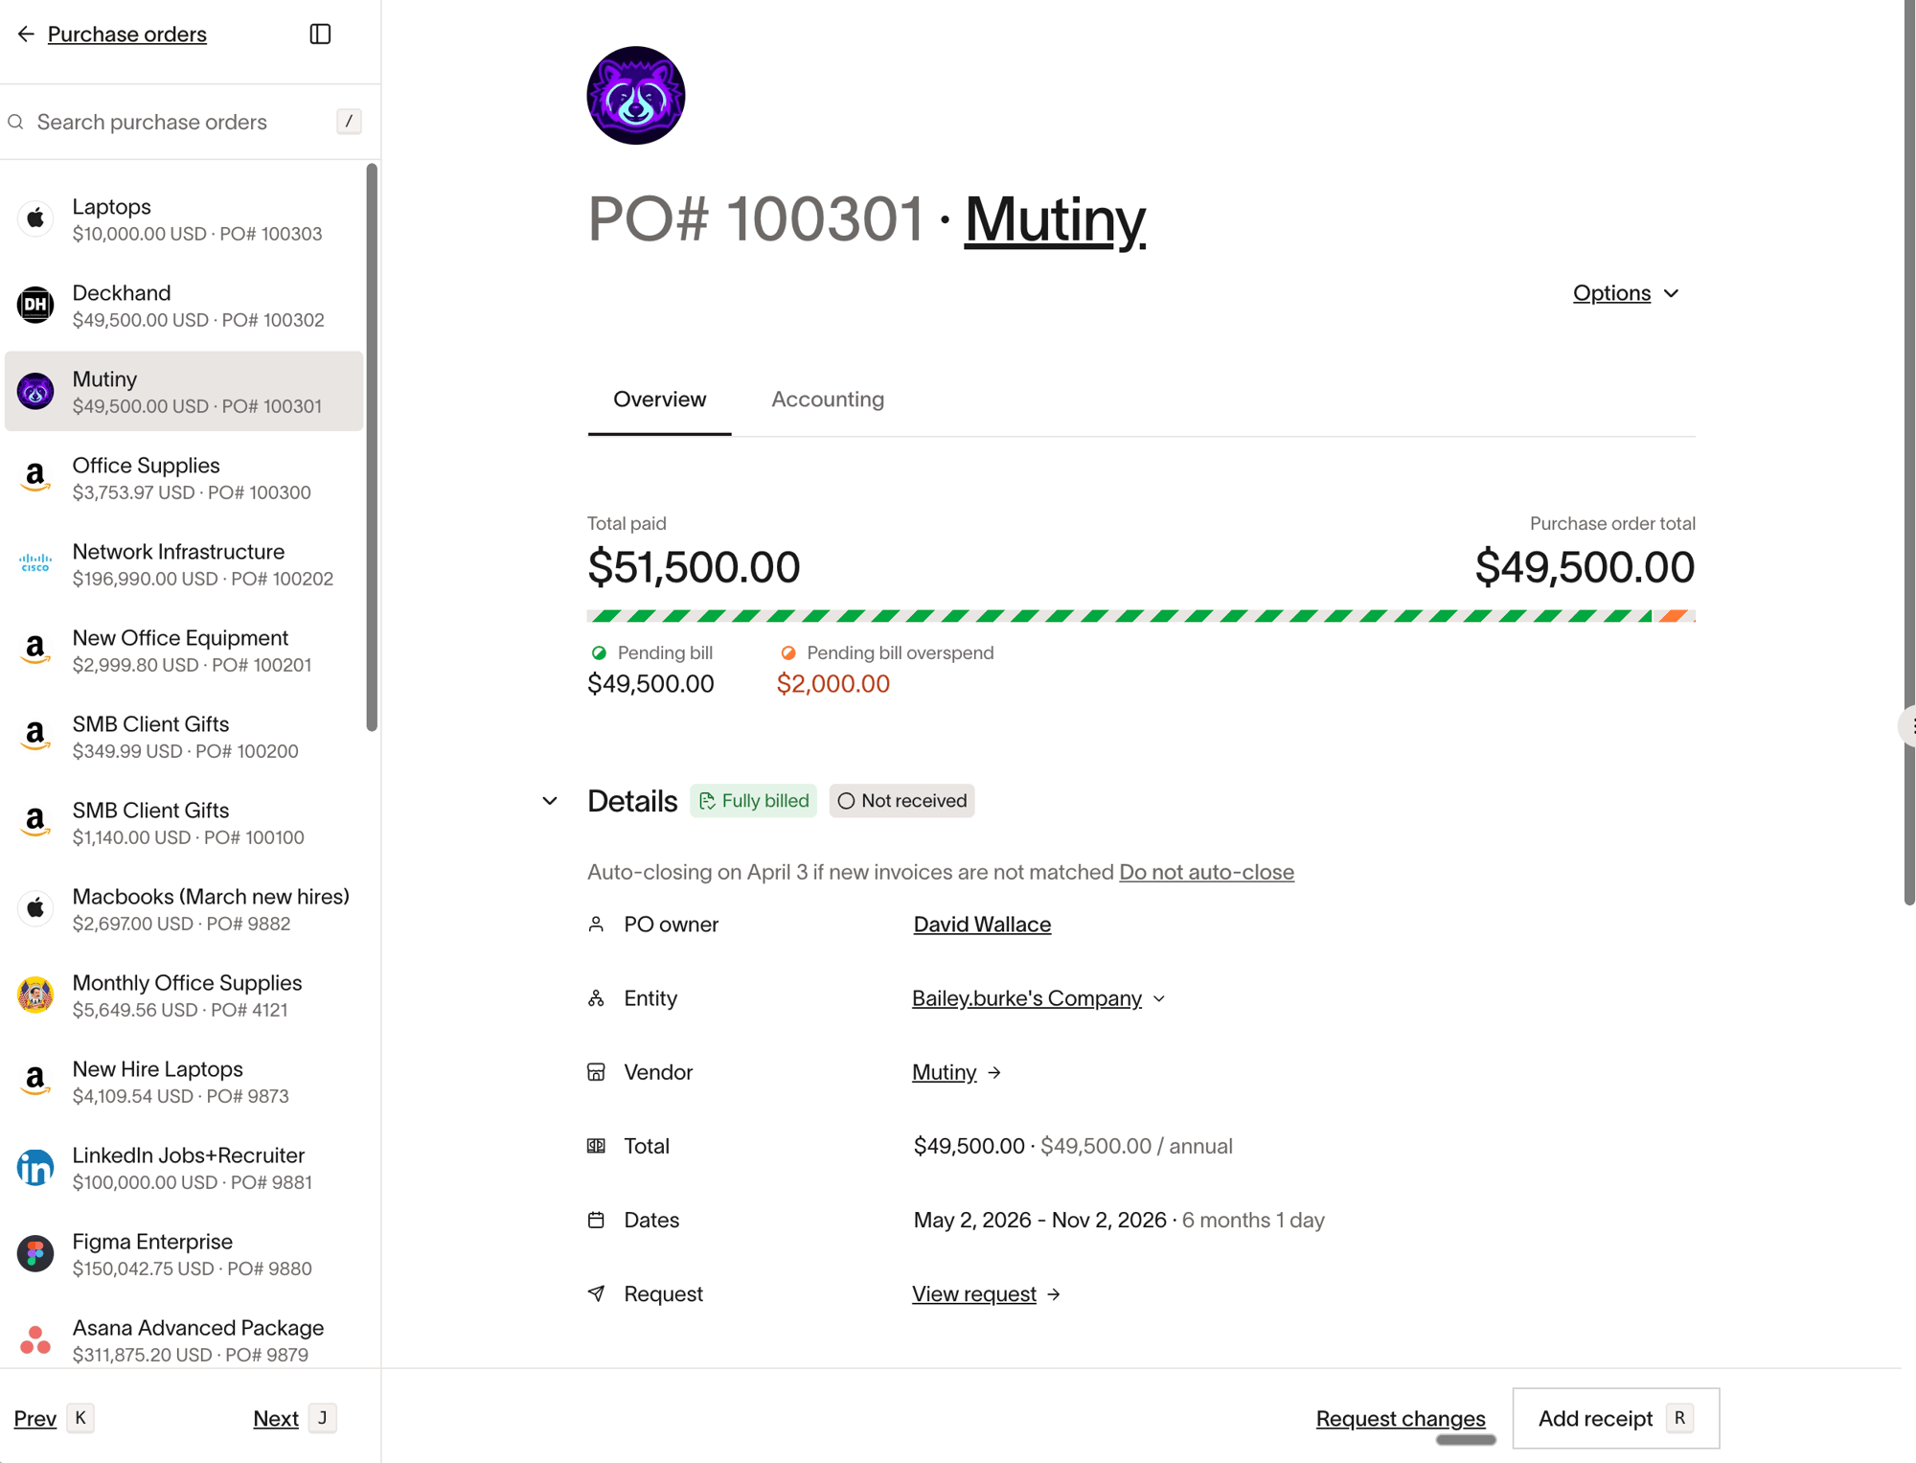The width and height of the screenshot is (1916, 1463).
Task: Click the Mutiny raccoon icon in the list
Action: click(x=35, y=391)
